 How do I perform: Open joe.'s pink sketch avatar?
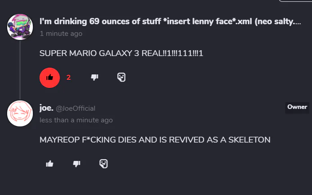tap(20, 113)
